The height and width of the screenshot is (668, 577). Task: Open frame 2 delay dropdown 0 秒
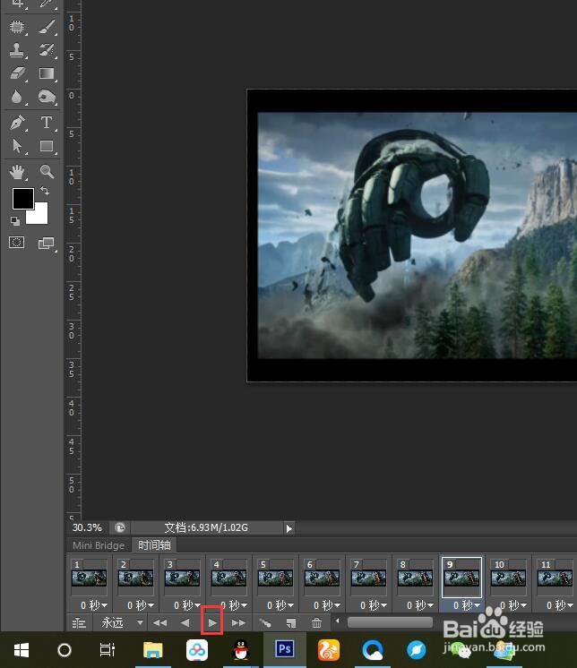140,605
